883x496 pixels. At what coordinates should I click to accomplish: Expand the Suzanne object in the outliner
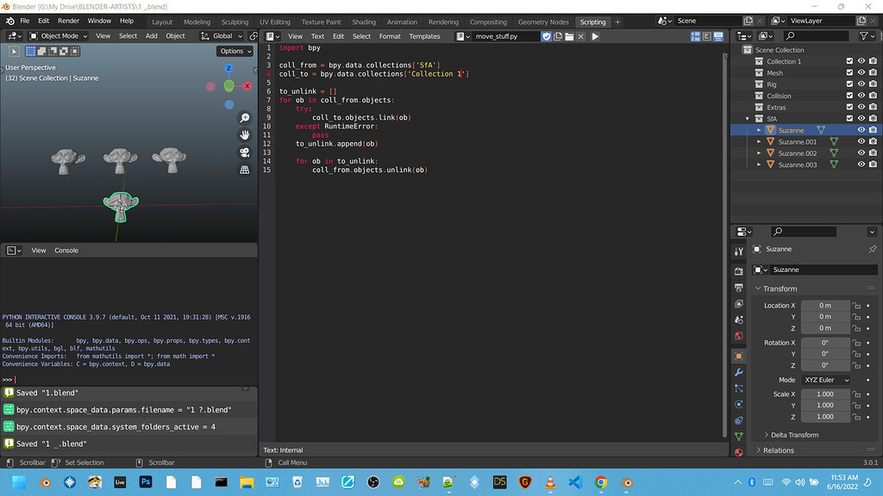point(759,130)
